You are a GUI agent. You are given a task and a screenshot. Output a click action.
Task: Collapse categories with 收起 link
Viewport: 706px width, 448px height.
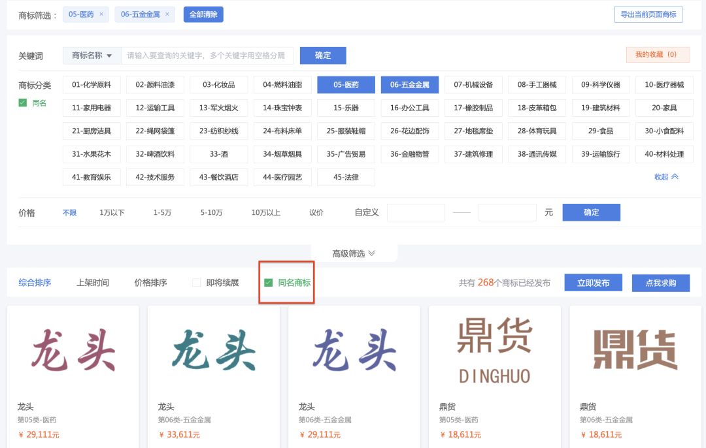(x=666, y=177)
